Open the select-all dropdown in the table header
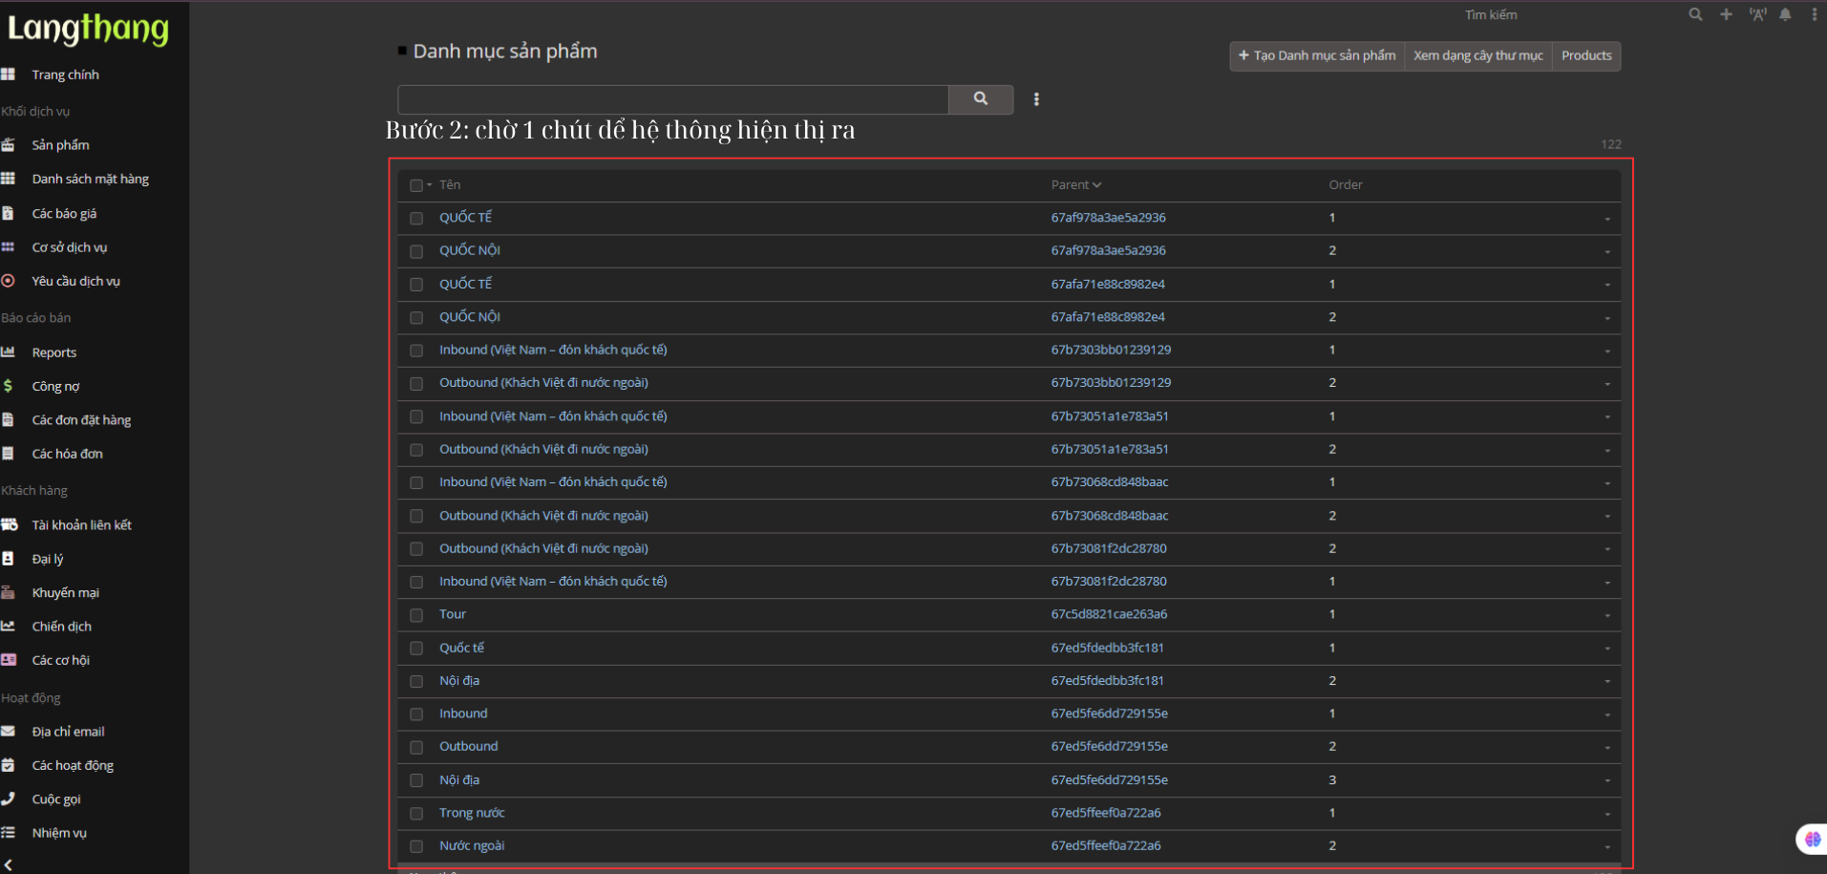Image resolution: width=1827 pixels, height=874 pixels. point(430,185)
